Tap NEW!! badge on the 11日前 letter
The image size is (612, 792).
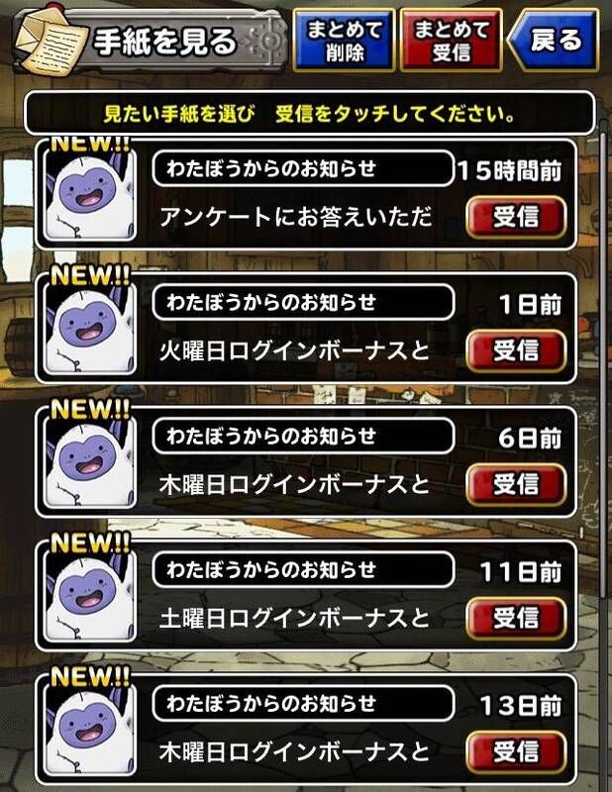tap(90, 543)
